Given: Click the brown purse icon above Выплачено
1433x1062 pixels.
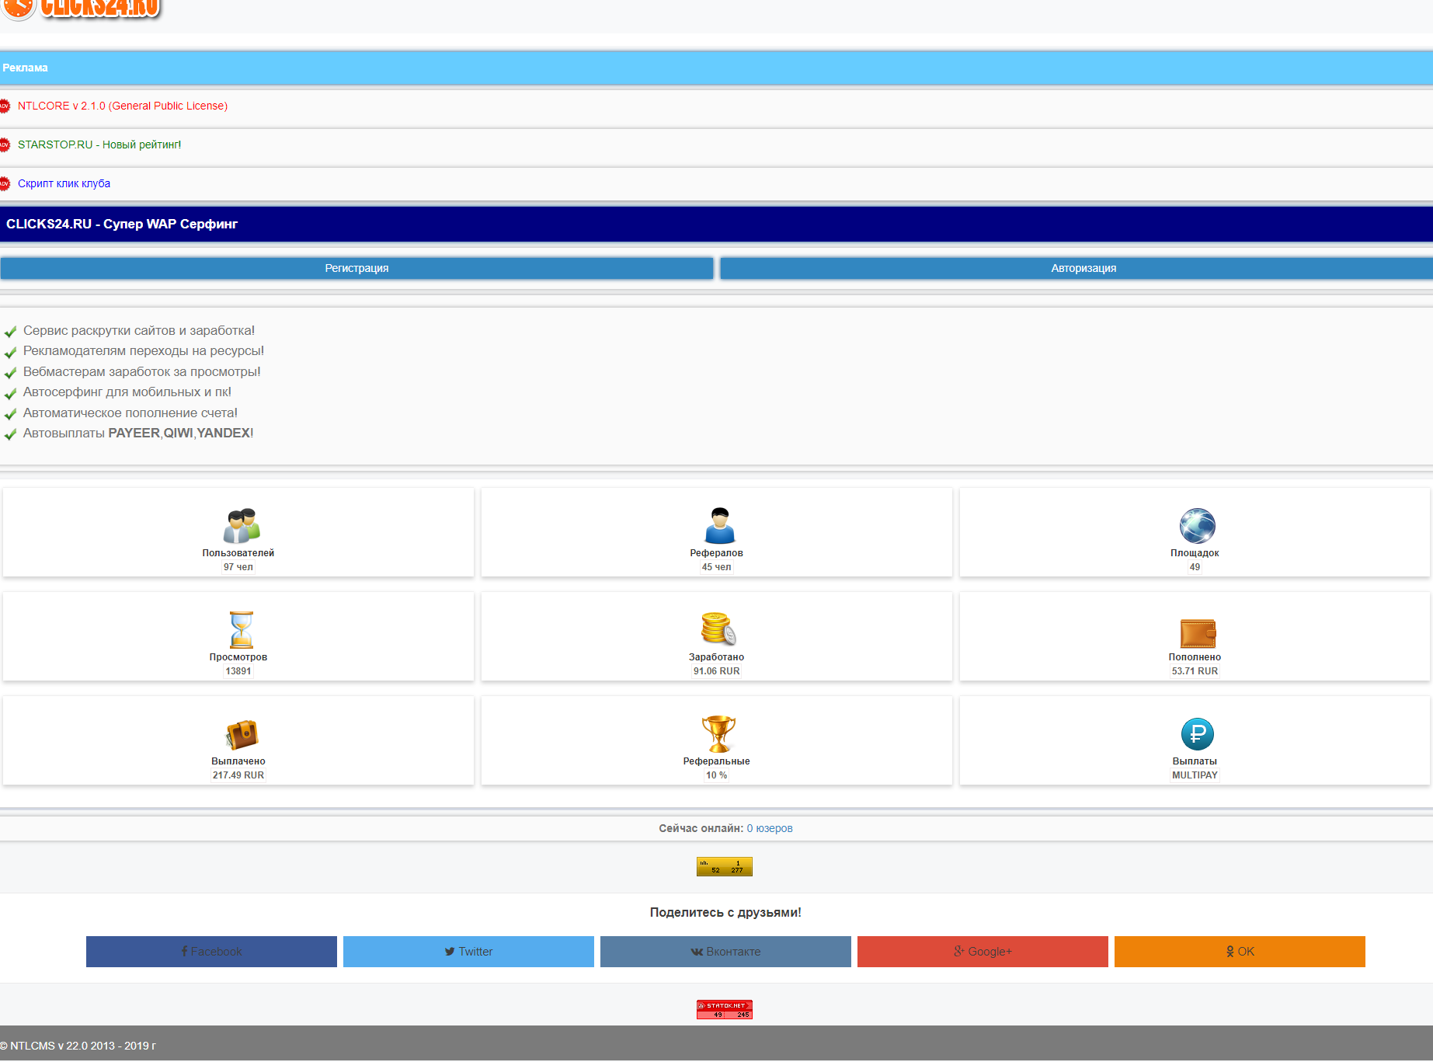Looking at the screenshot, I should [241, 734].
